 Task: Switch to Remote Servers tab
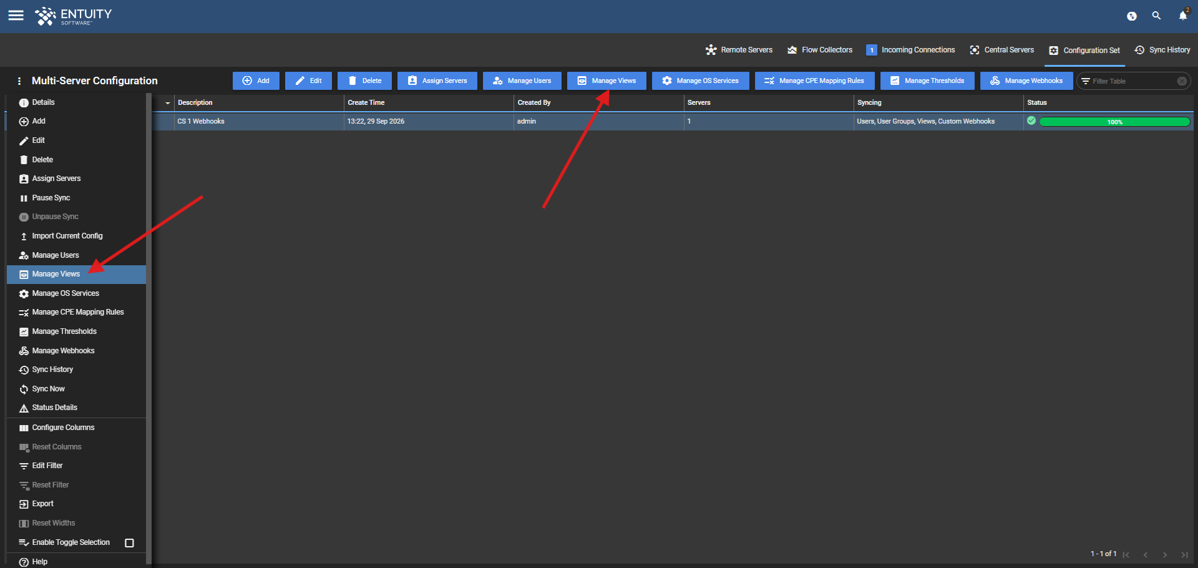click(739, 50)
